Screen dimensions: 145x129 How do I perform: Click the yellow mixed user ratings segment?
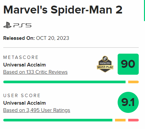coord(120,120)
